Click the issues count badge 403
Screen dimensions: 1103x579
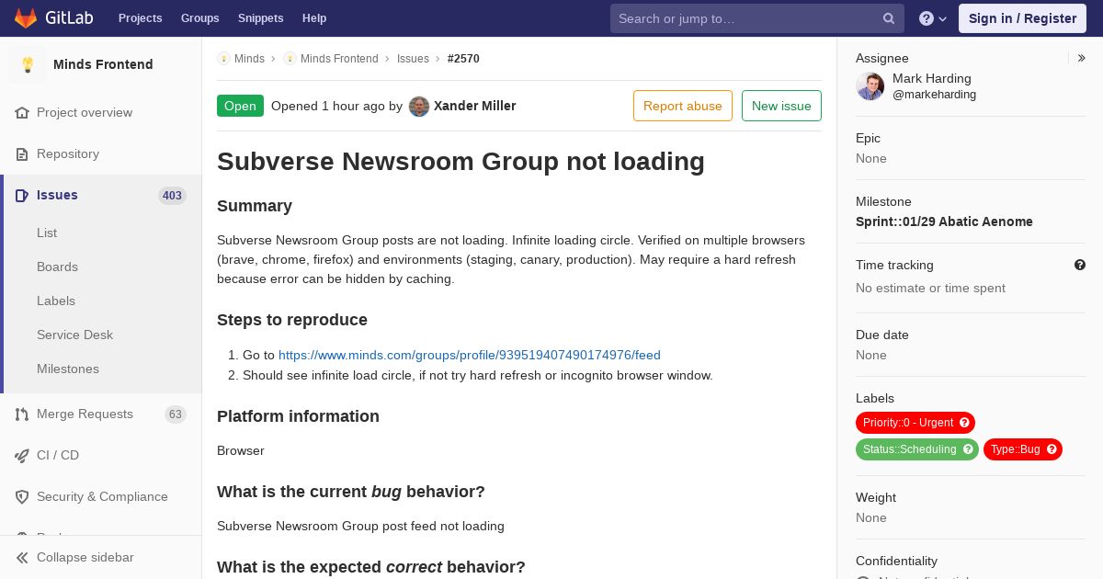172,195
